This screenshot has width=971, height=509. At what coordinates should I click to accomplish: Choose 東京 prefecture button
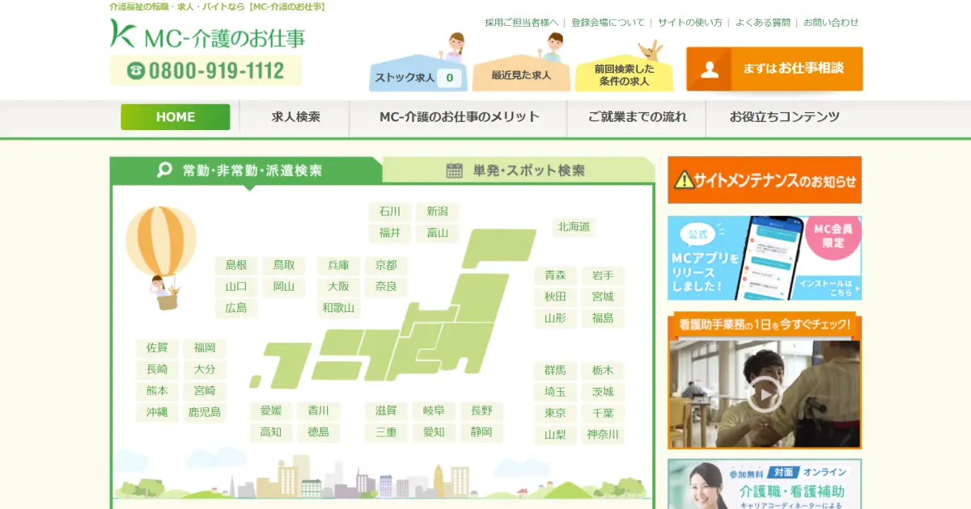(555, 413)
